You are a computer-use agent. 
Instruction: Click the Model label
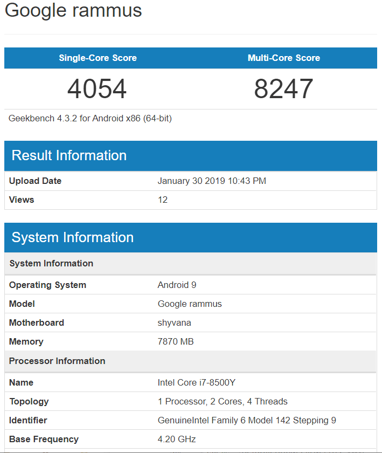[22, 304]
